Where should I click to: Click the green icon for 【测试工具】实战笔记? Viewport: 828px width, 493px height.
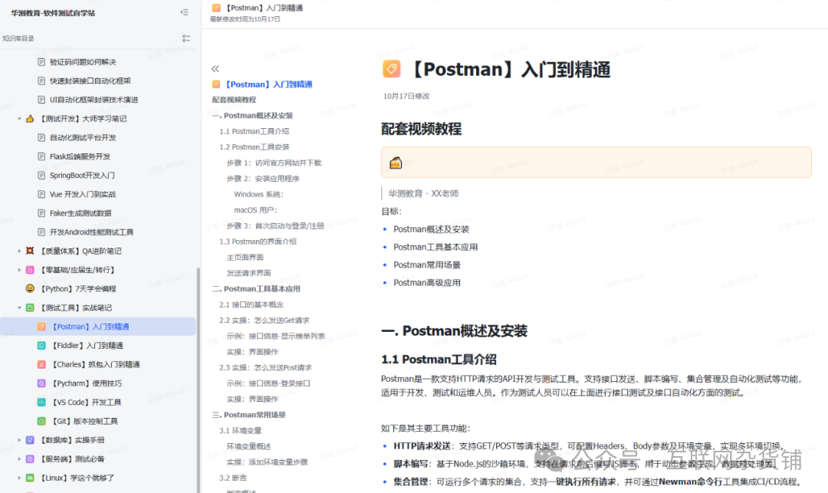pyautogui.click(x=30, y=307)
